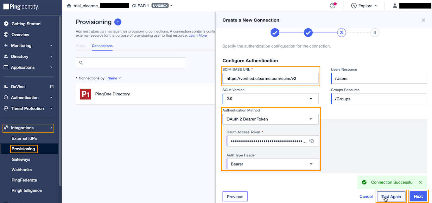Expand the Authentication section
The height and width of the screenshot is (203, 432).
51,98
